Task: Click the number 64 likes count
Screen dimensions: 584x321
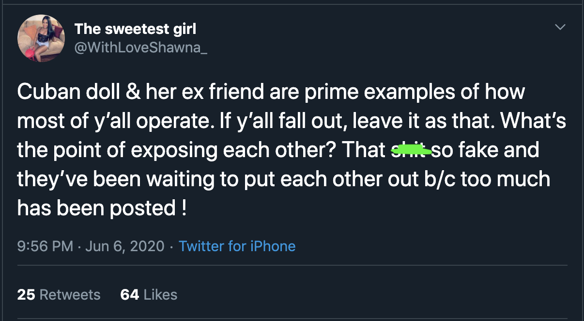Action: point(129,295)
